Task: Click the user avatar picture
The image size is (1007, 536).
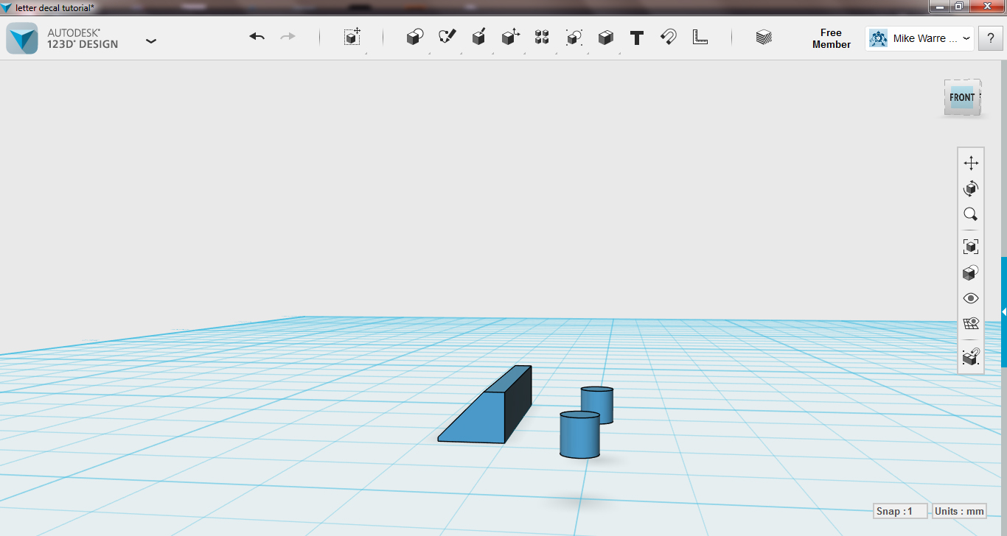Action: coord(878,38)
